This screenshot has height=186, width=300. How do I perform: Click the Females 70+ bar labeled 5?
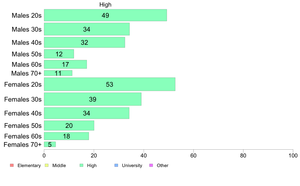click(50, 145)
